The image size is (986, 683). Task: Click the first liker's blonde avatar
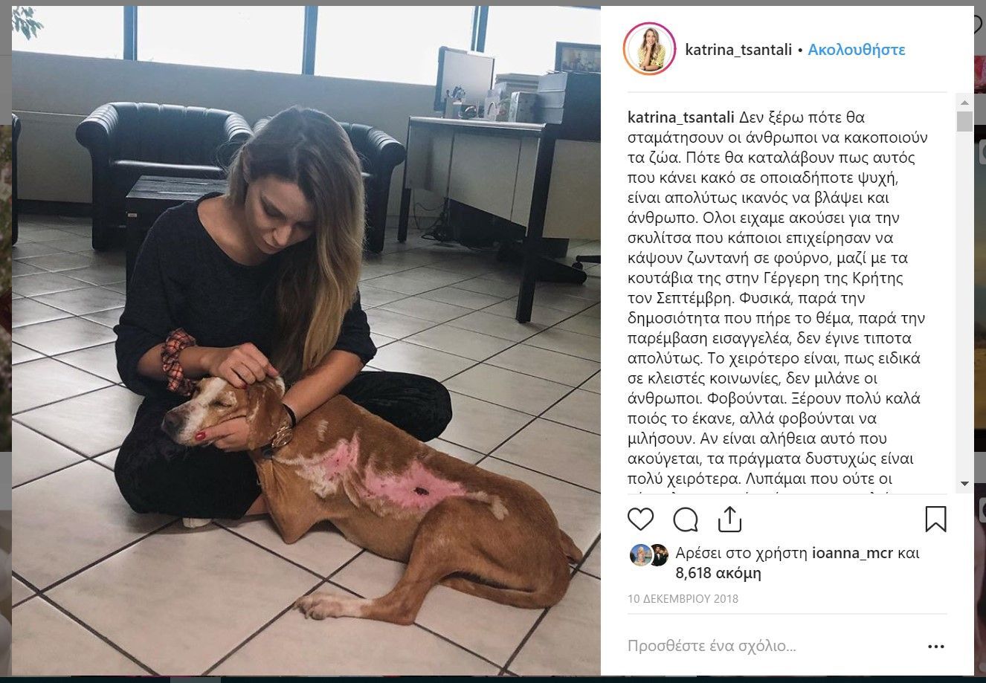pyautogui.click(x=639, y=554)
